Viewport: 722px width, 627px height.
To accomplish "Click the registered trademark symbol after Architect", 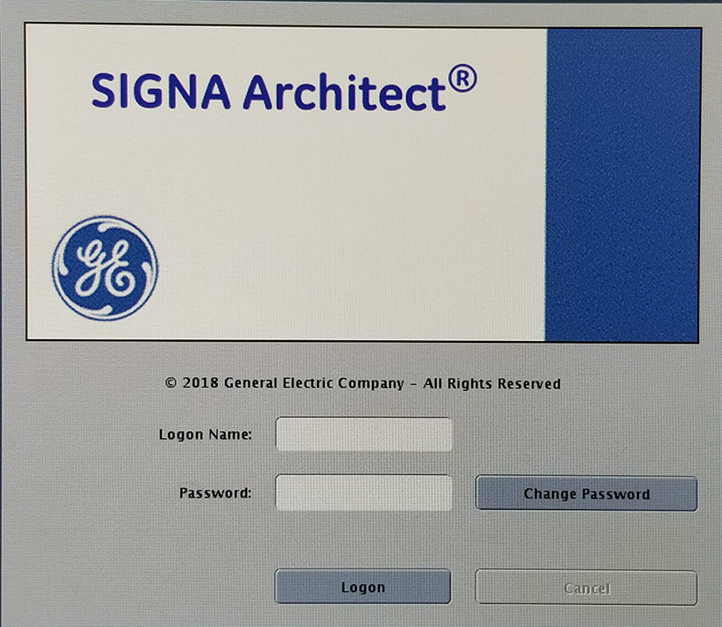I will 462,79.
